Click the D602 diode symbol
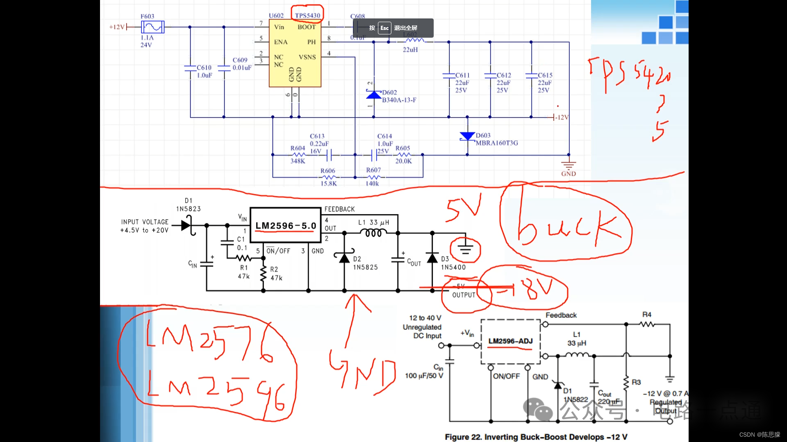The image size is (787, 442). pos(373,95)
